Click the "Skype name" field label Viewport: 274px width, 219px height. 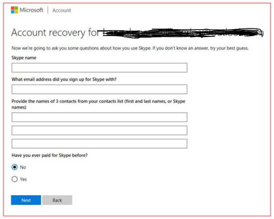tap(24, 58)
